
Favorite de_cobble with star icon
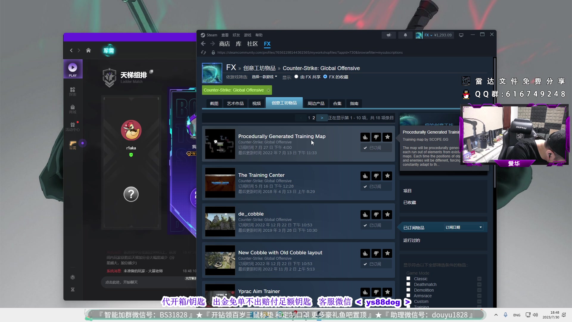pyautogui.click(x=387, y=215)
